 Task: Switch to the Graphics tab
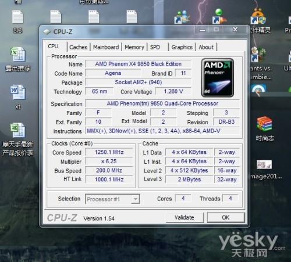pos(182,47)
